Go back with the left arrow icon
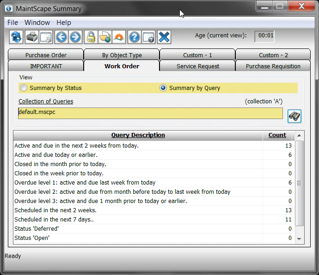 coord(61,37)
